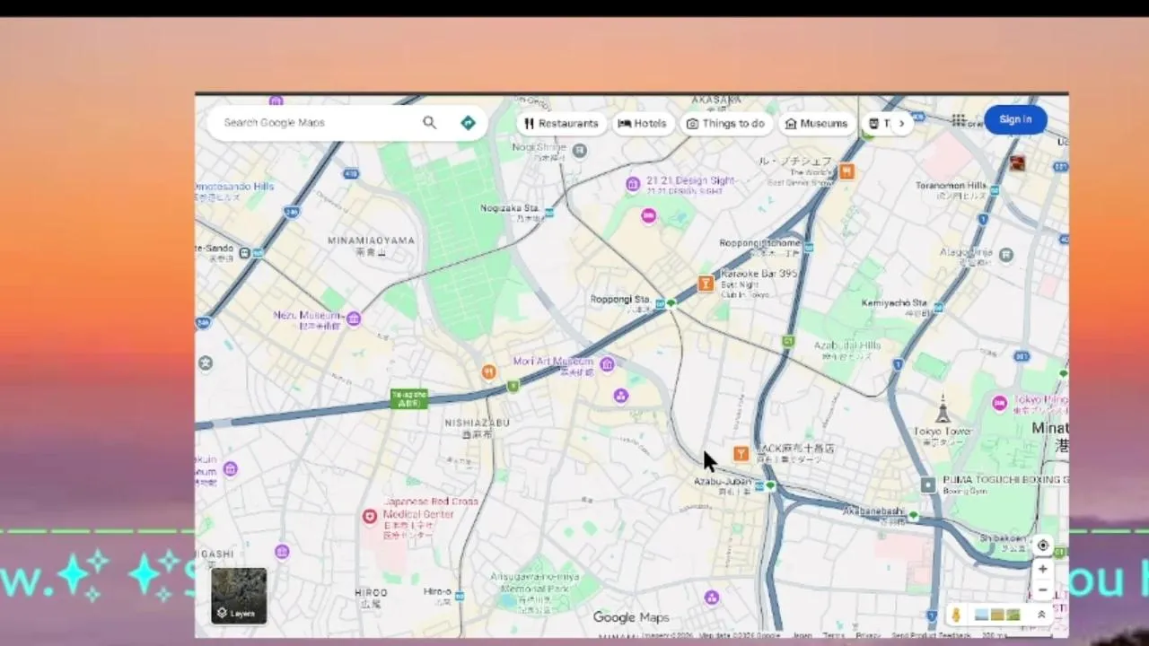Open the photo pin below Sign in
This screenshot has height=646, width=1149.
1017,162
